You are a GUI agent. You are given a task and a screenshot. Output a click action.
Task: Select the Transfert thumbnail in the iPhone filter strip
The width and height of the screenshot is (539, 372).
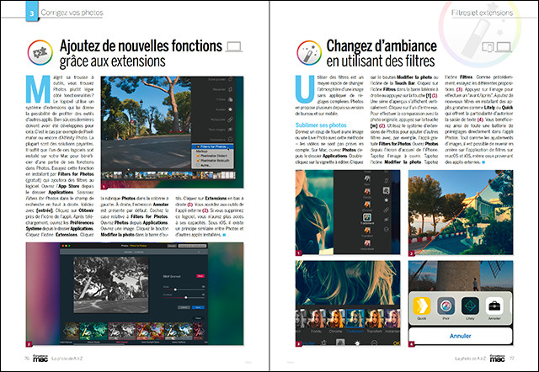(x=374, y=320)
